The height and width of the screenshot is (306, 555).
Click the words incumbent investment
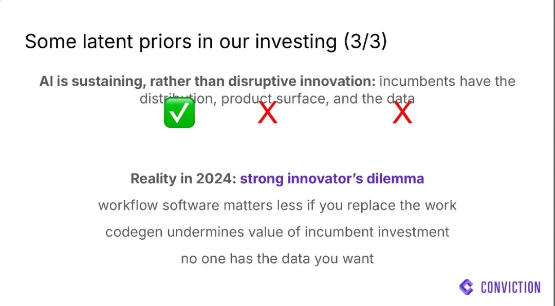click(377, 232)
